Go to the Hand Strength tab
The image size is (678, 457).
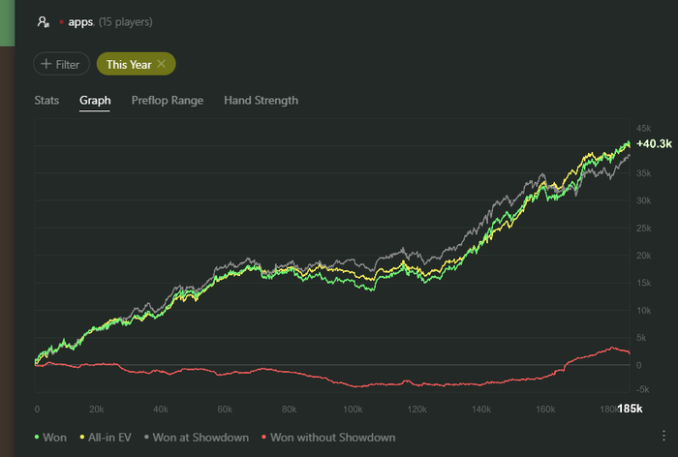click(261, 100)
